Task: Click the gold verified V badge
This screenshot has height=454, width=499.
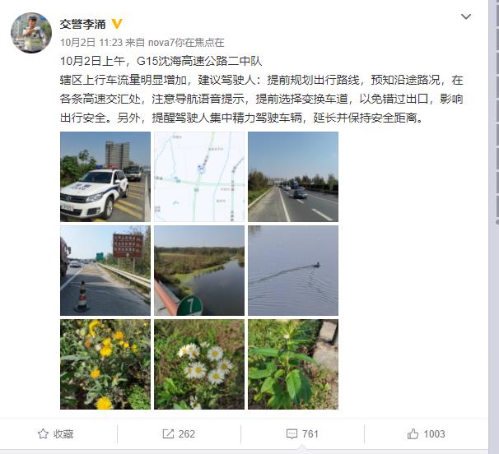Action: point(117,24)
